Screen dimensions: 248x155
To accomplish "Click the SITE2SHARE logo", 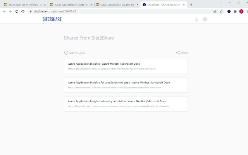I will [x=52, y=19].
